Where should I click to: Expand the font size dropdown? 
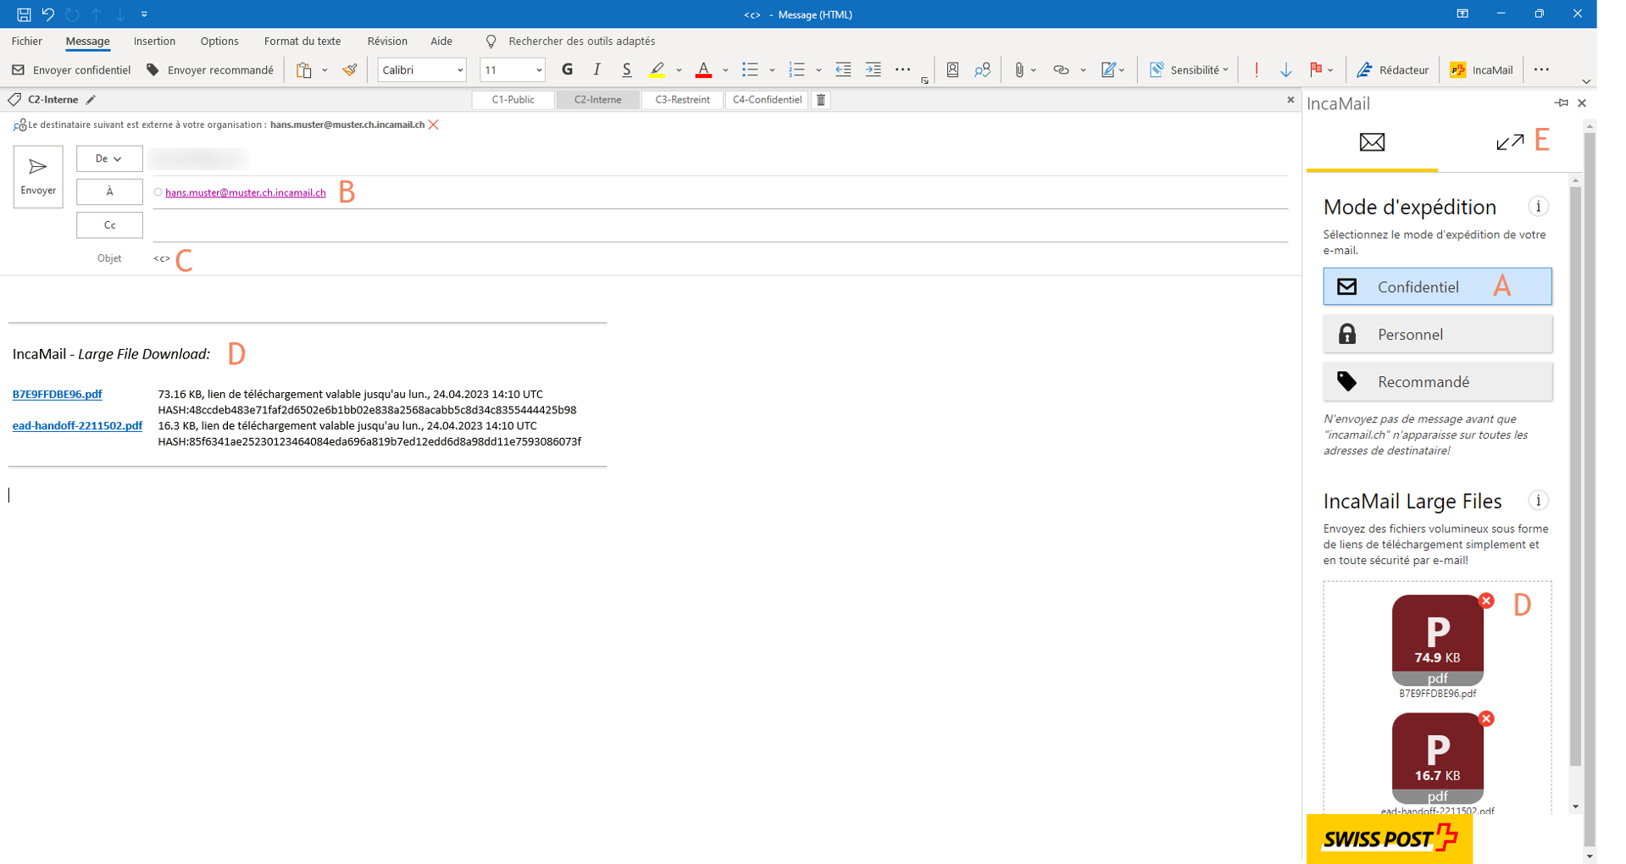[x=537, y=69]
